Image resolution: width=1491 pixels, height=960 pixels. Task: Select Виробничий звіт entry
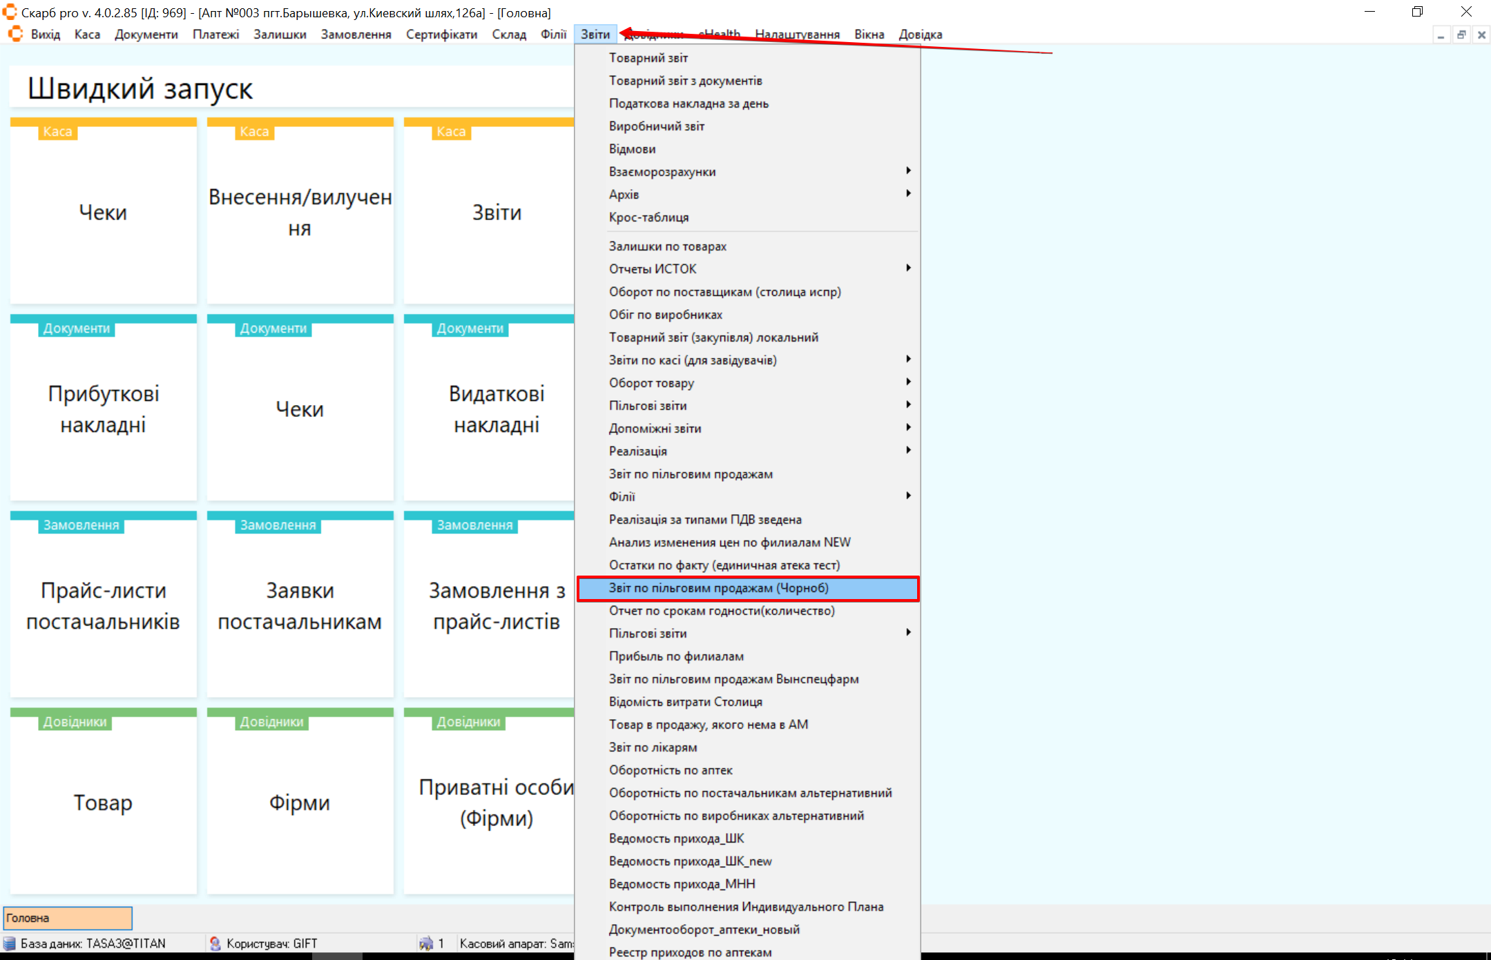coord(748,126)
